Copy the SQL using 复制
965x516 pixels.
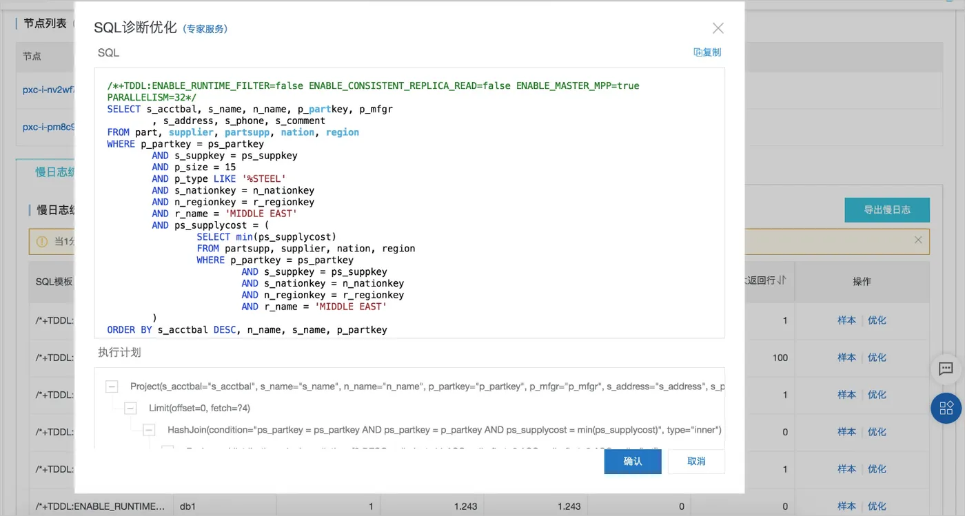[707, 52]
